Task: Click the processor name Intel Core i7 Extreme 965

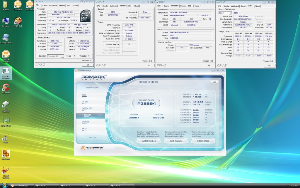Action: 63,12
